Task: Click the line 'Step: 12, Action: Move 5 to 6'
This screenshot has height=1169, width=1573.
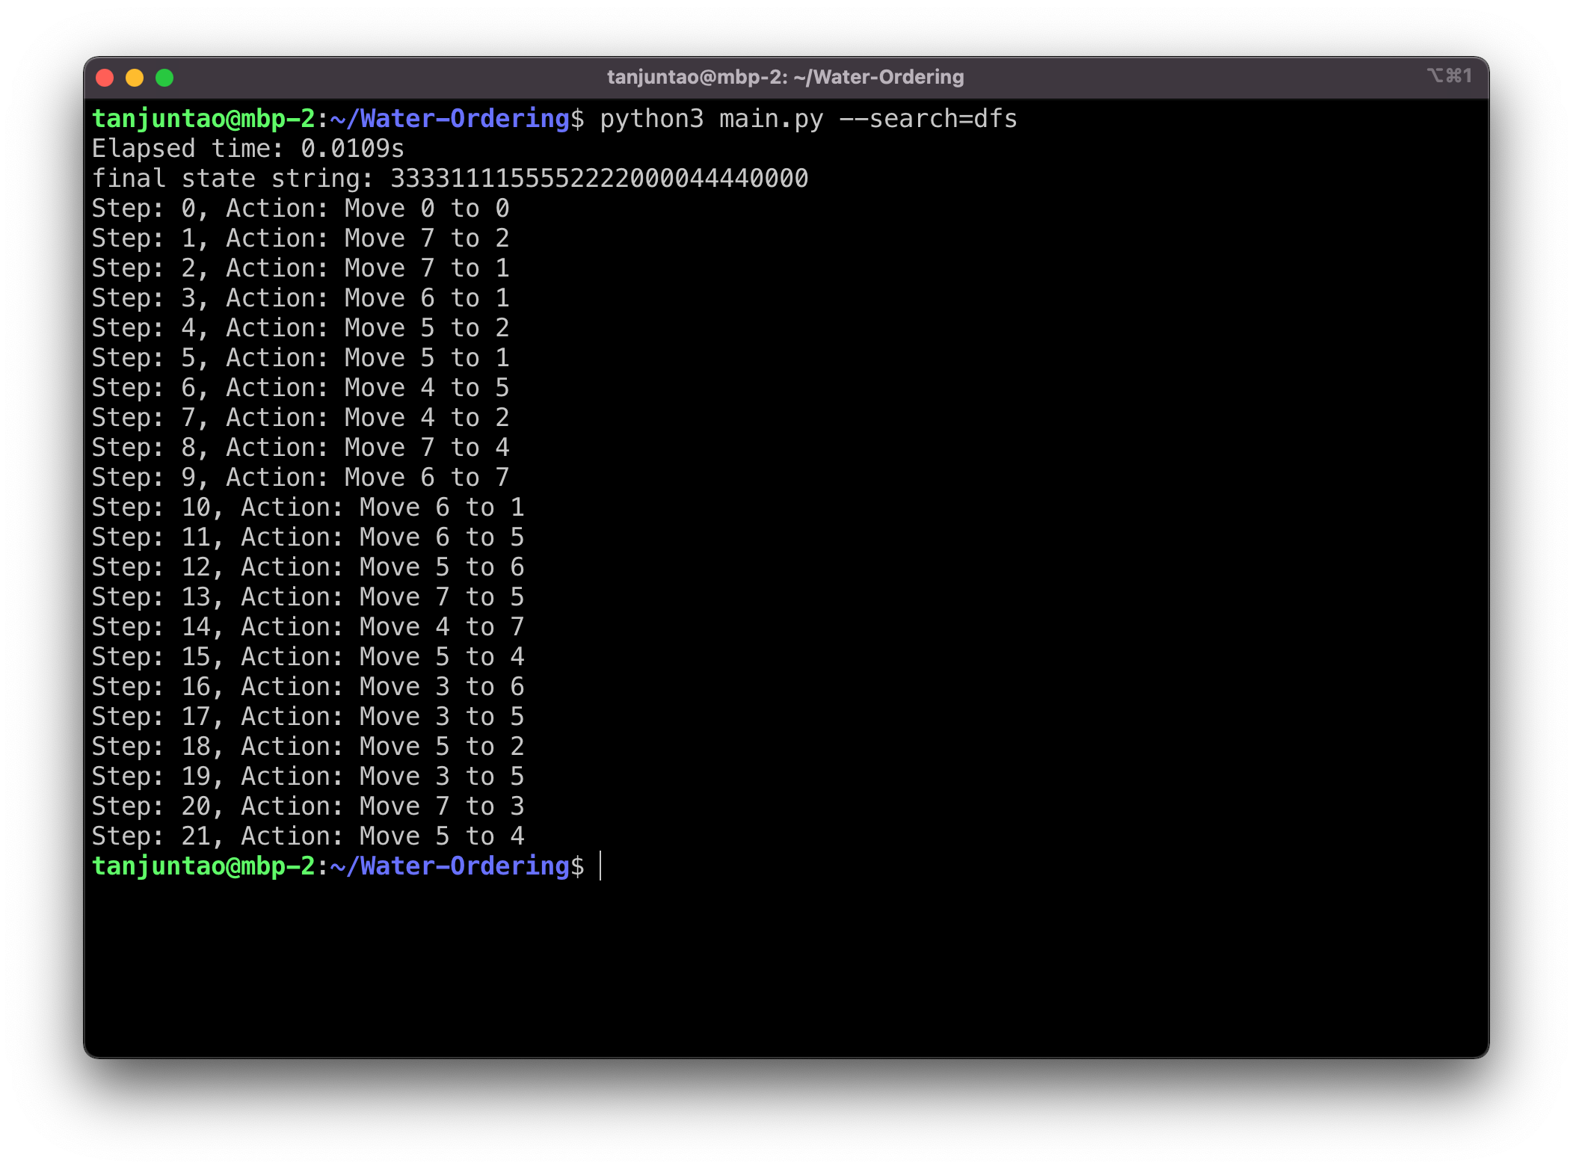Action: pyautogui.click(x=307, y=567)
